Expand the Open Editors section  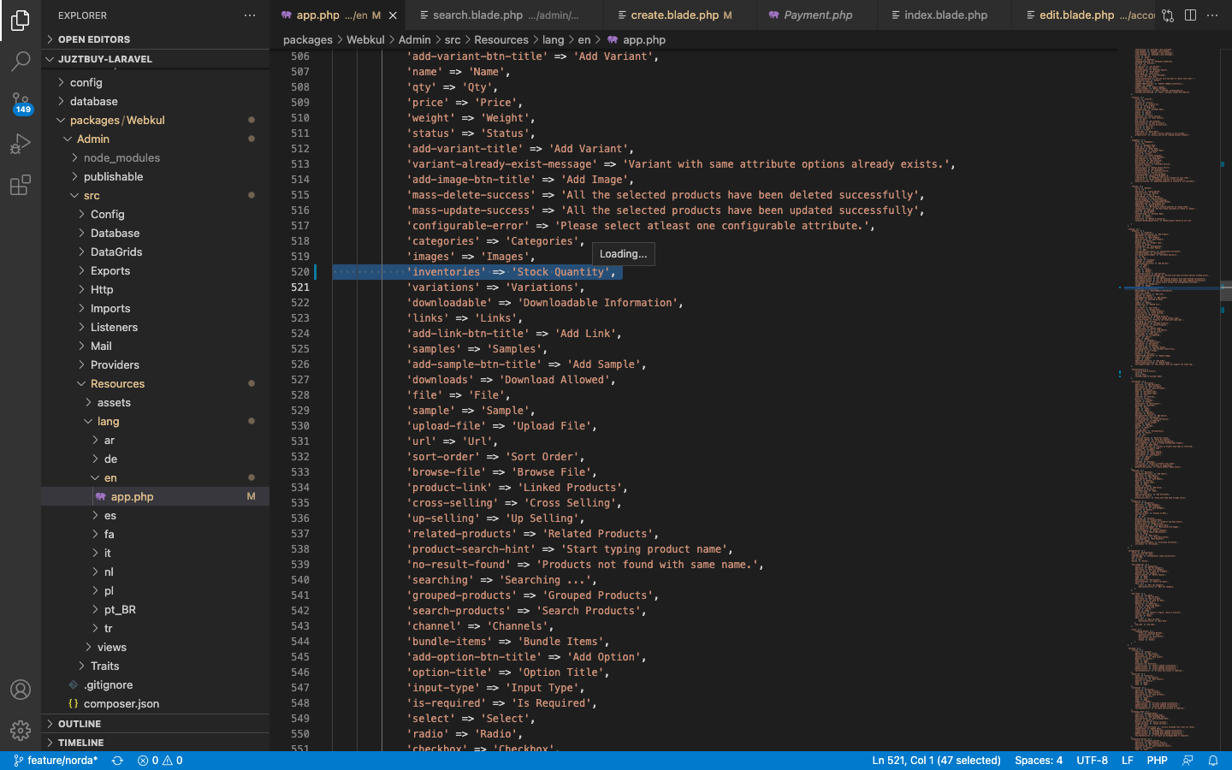pyautogui.click(x=155, y=39)
